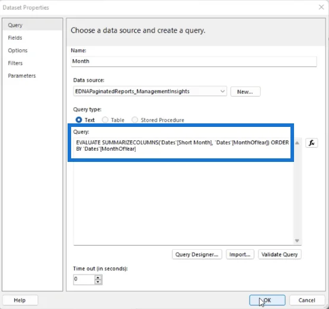Open the Query Designer

[197, 254]
